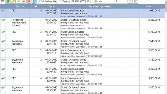Open user link Олег (директор) 11-04-2020 10:56:56
Screen dimensions: 167x94
[x=87, y=75]
